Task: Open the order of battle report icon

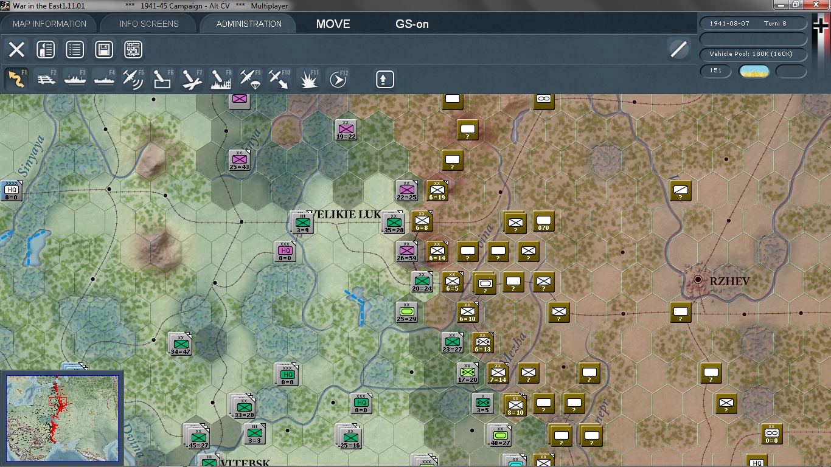Action: click(46, 50)
